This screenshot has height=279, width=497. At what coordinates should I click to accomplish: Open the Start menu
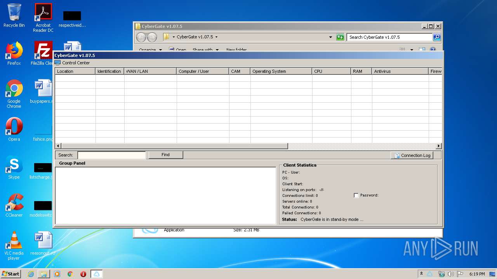coord(10,274)
